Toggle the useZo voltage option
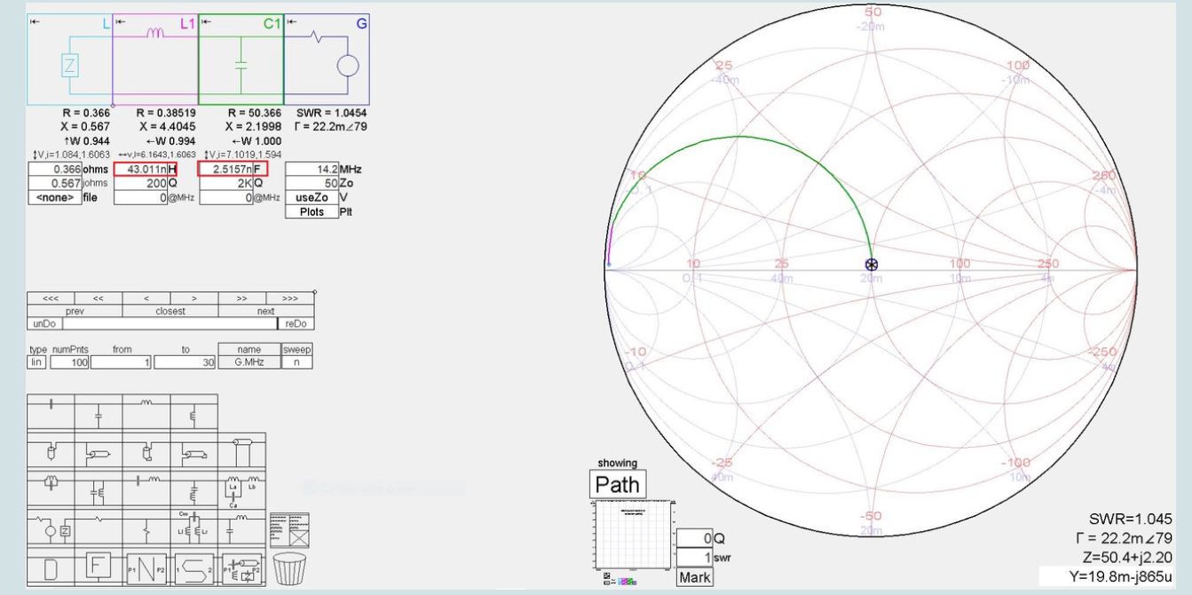The image size is (1192, 595). coord(311,196)
